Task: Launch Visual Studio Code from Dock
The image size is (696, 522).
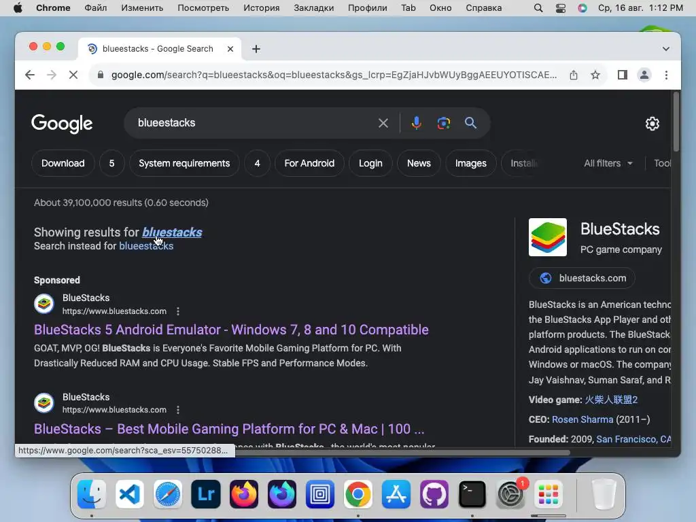Action: [x=130, y=494]
